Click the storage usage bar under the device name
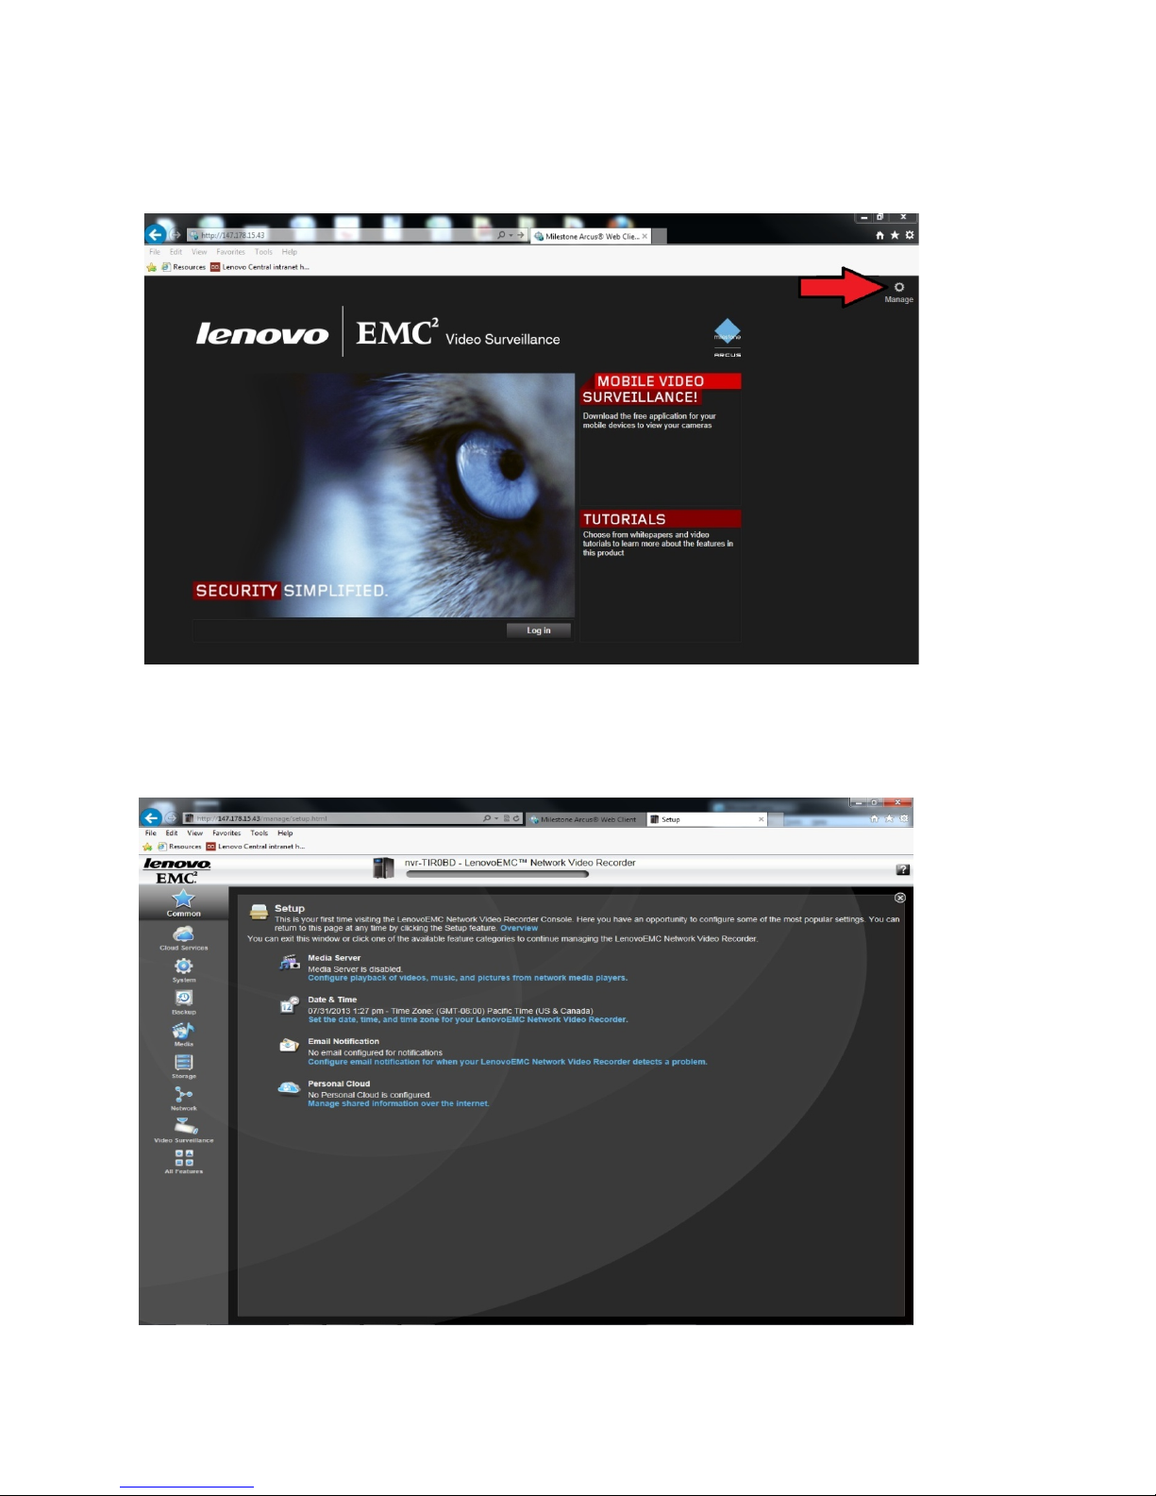 [x=497, y=874]
